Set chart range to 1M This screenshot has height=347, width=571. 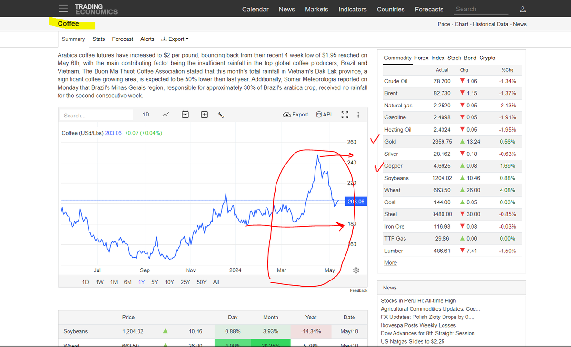pos(114,282)
